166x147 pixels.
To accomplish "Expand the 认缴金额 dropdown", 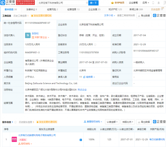I will pyautogui.click(x=112, y=122).
